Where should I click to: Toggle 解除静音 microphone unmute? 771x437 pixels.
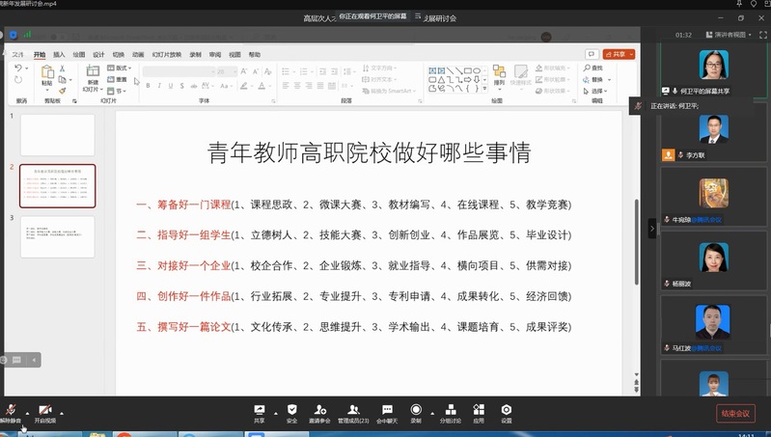pyautogui.click(x=11, y=412)
